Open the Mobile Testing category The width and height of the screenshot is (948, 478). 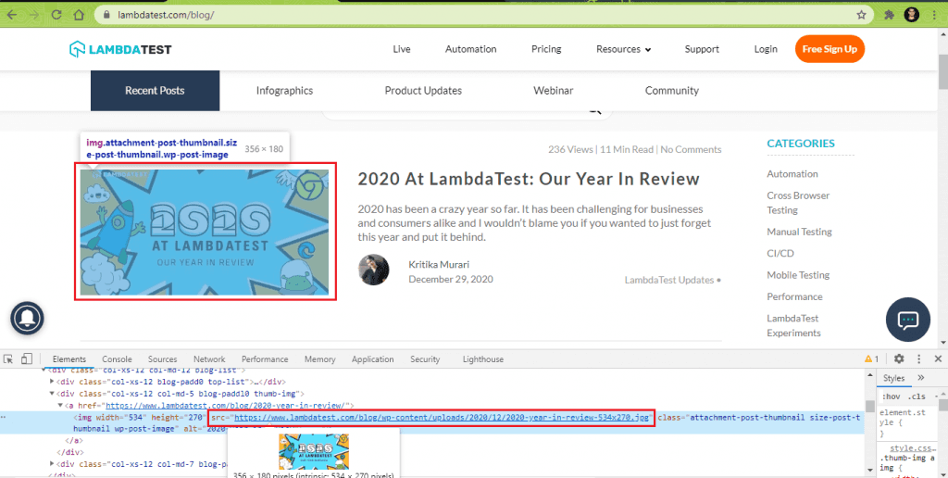point(798,275)
